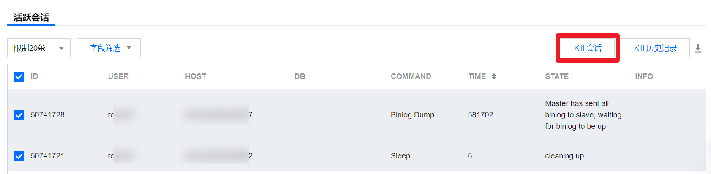Screen dimensions: 711x174
Task: Click the ID column header
Action: (35, 76)
